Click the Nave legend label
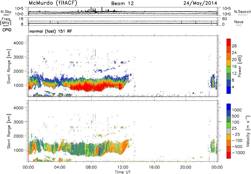The image size is (251, 174). coord(239,22)
